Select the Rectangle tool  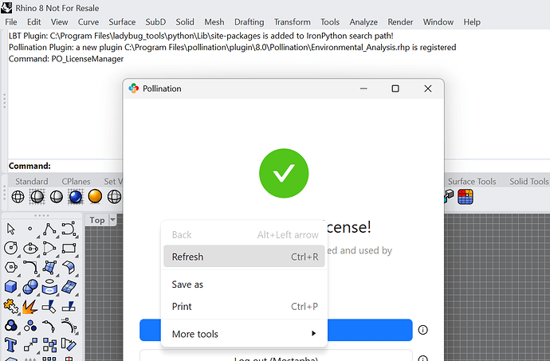[69, 249]
